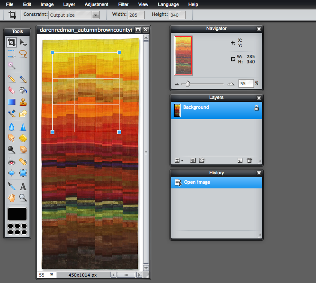Open layer styles in Layers panel

(x=202, y=160)
